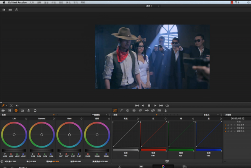Open the 编辑 menu
Screen dimensions: 251x168
(x=39, y=3)
